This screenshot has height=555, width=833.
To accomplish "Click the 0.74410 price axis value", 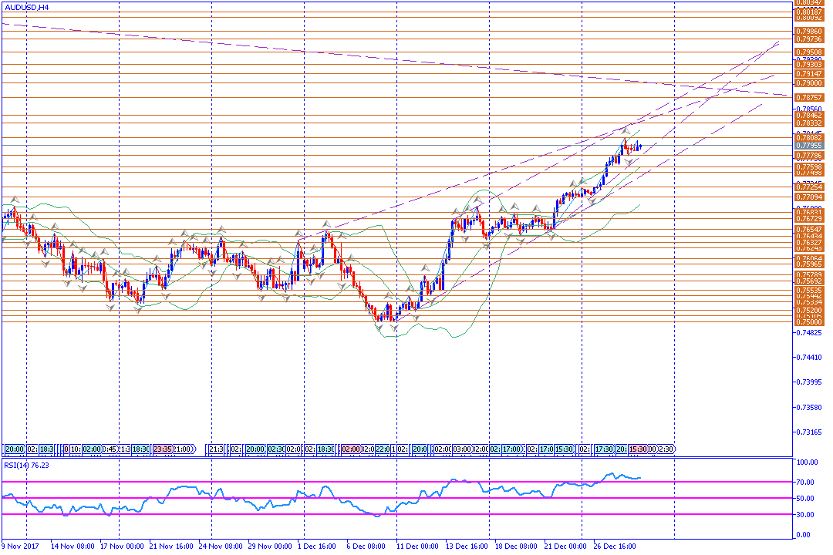I will tap(810, 358).
